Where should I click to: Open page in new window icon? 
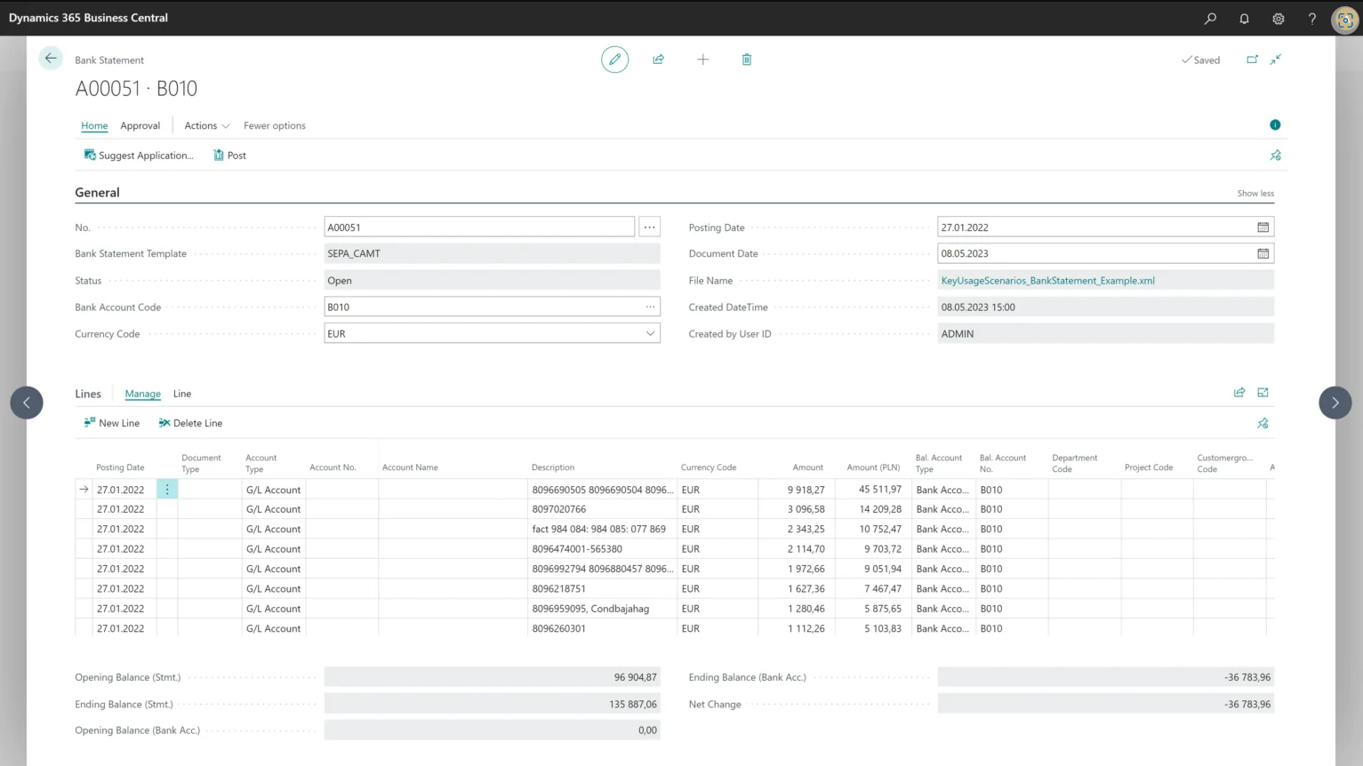pyautogui.click(x=1252, y=60)
